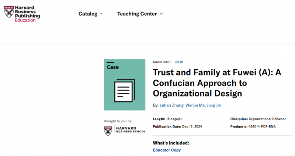The image size is (295, 156).
Task: Click the stacked document icon in the Case tile
Action: point(125,91)
